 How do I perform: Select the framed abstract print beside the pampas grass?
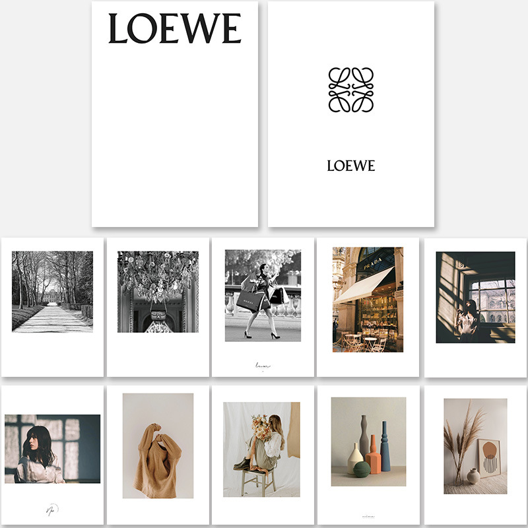(489, 458)
